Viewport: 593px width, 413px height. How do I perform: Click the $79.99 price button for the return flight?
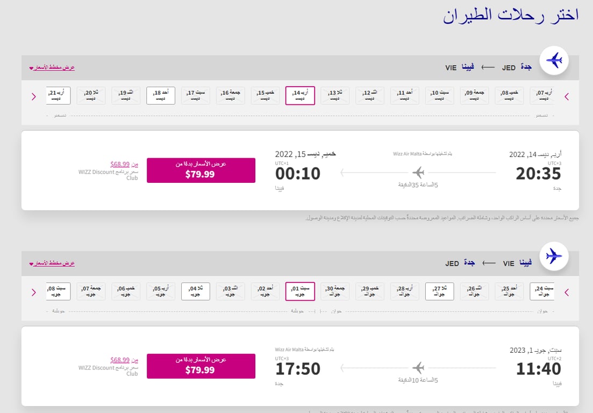(x=201, y=366)
